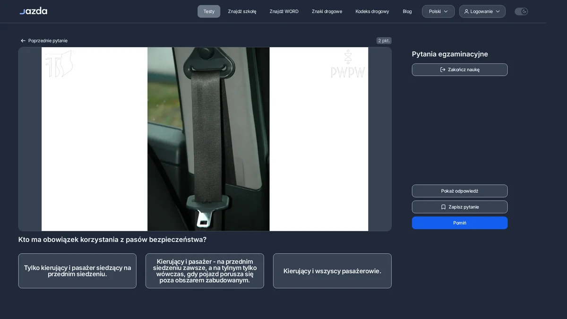Screen dimensions: 567x319
Task: Click the seat belt question image
Action: [205, 139]
